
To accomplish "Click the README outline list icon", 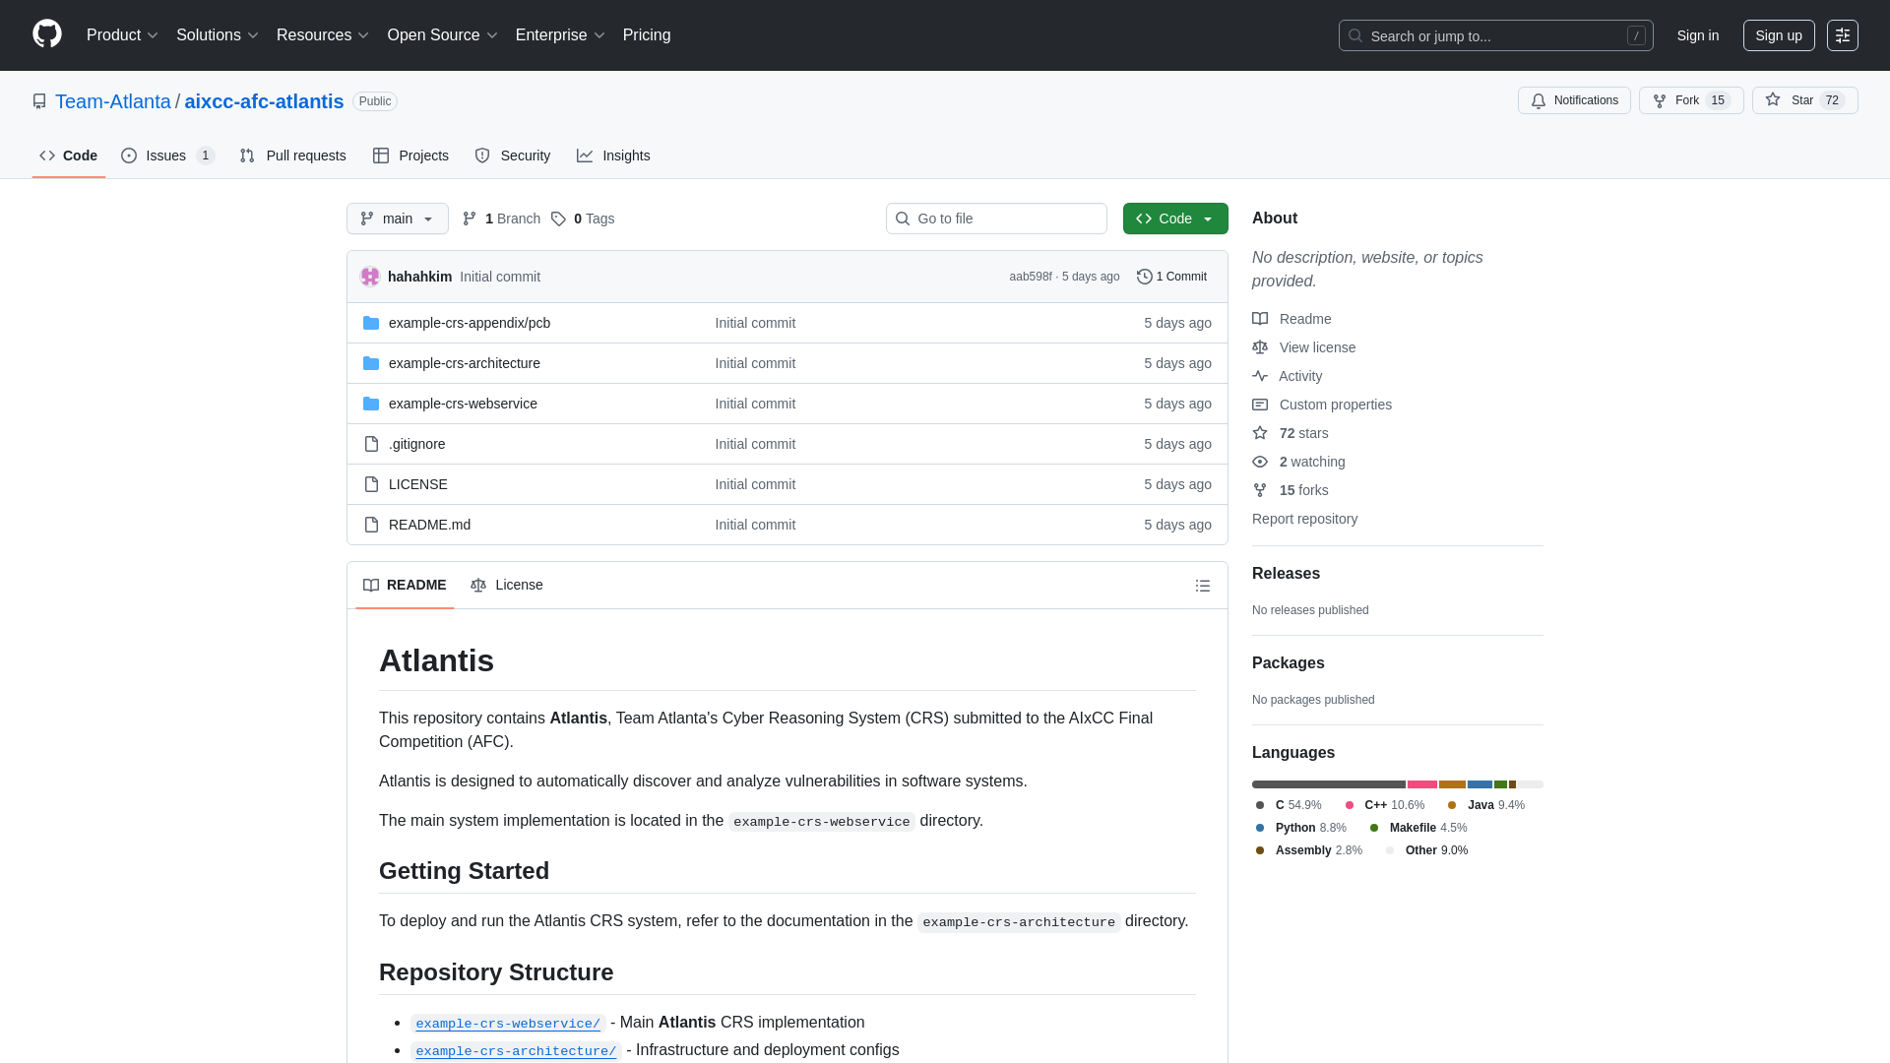I will click(1202, 586).
